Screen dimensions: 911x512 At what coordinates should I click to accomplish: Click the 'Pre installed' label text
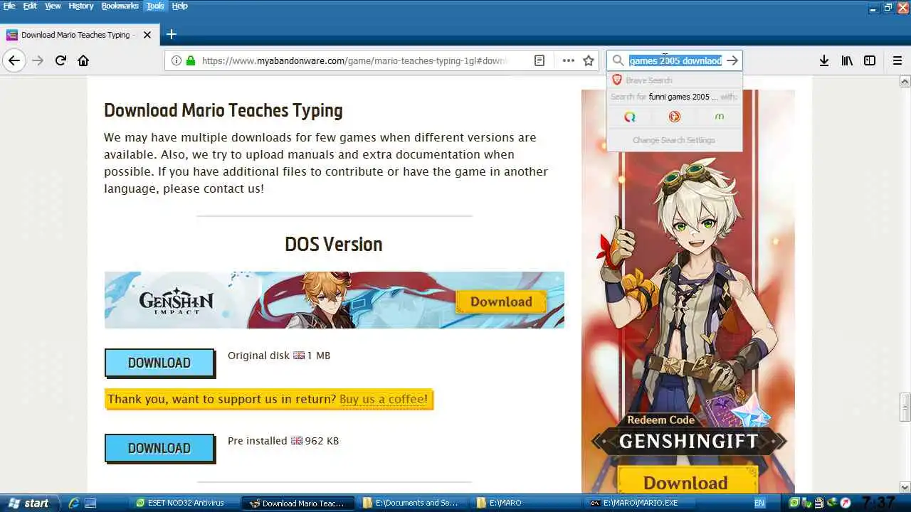tap(258, 441)
